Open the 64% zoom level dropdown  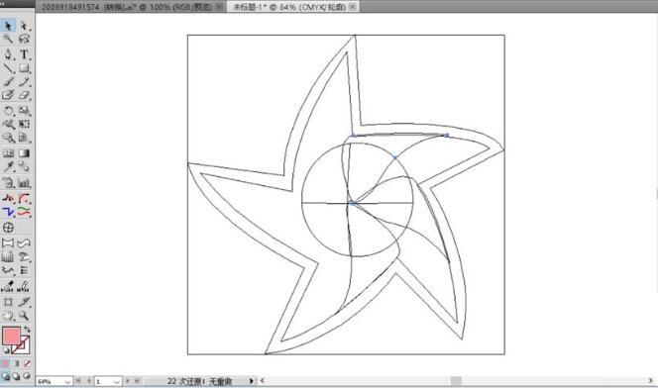(67, 381)
